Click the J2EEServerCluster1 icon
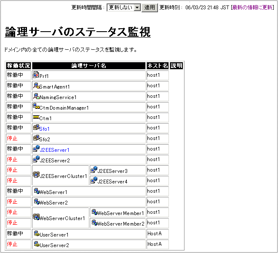 (36, 175)
